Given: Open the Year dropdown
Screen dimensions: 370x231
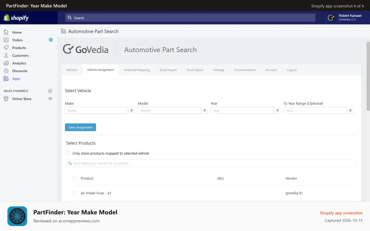Looking at the screenshot, I should [x=245, y=110].
